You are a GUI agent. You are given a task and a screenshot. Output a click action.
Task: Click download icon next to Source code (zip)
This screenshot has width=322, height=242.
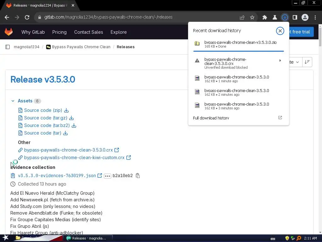point(66,110)
